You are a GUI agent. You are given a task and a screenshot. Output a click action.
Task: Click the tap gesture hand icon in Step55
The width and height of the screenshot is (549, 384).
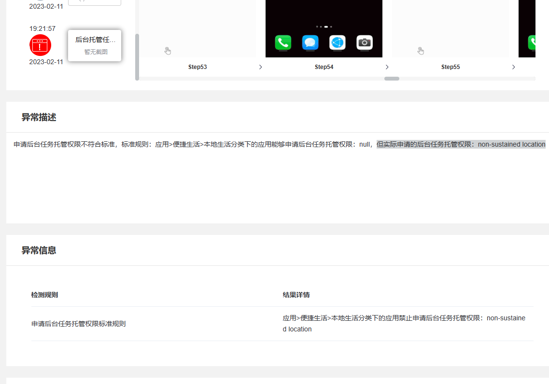click(421, 51)
